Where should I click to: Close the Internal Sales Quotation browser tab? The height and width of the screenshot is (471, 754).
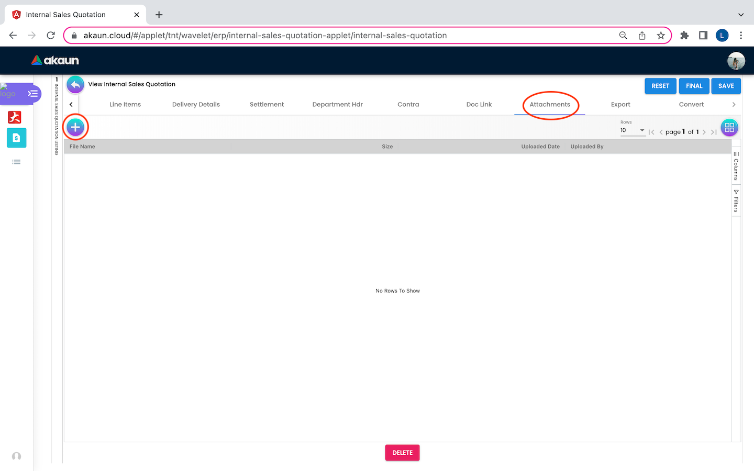137,15
